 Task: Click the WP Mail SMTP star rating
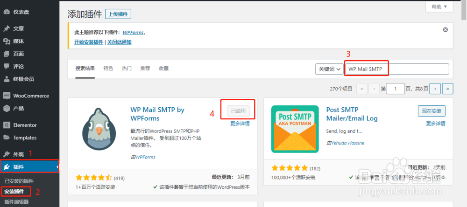coord(94,178)
